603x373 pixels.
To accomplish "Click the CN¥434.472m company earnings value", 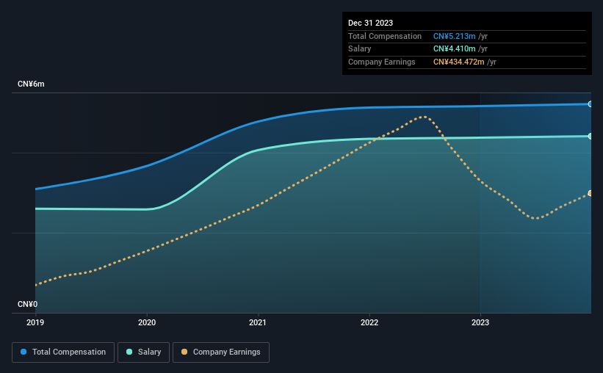I will [459, 62].
